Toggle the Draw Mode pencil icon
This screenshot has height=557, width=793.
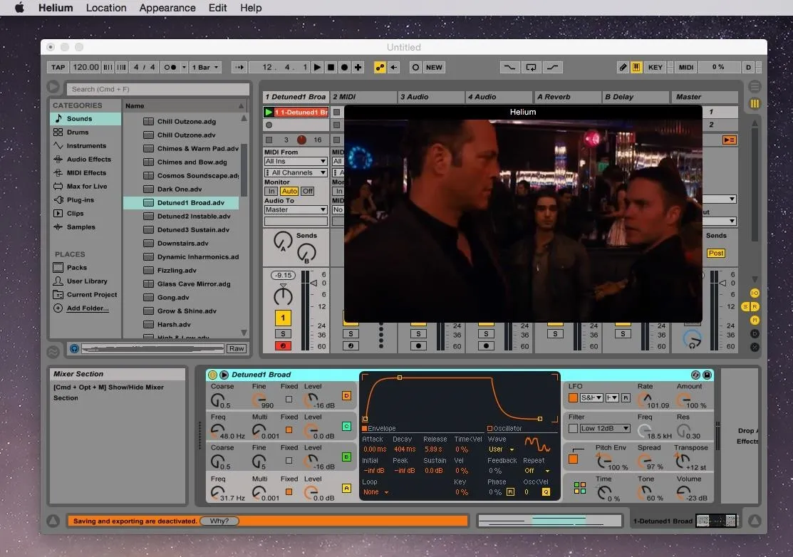(x=623, y=67)
